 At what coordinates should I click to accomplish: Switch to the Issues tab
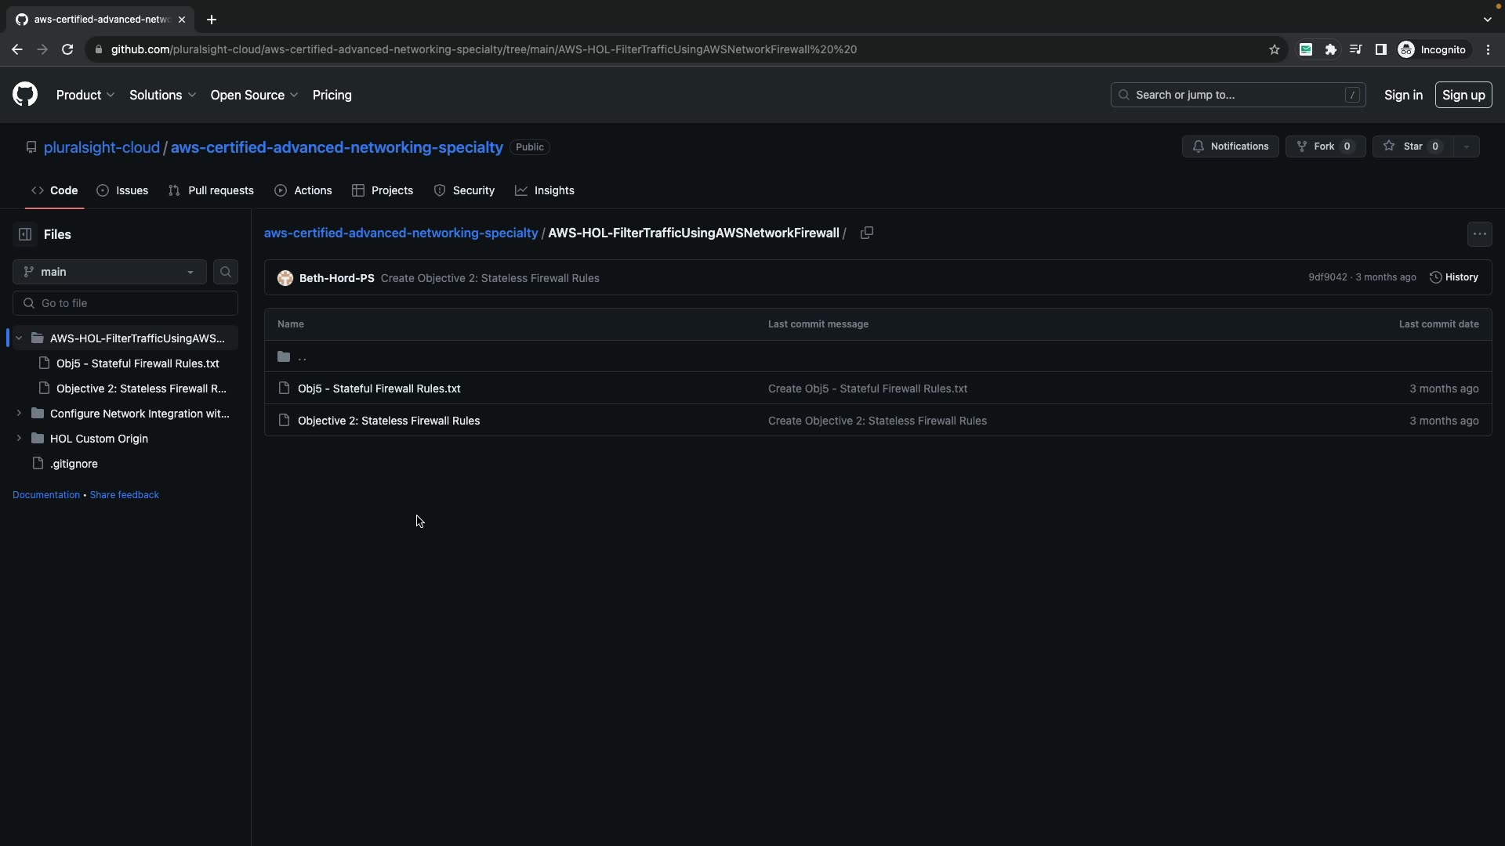[122, 190]
